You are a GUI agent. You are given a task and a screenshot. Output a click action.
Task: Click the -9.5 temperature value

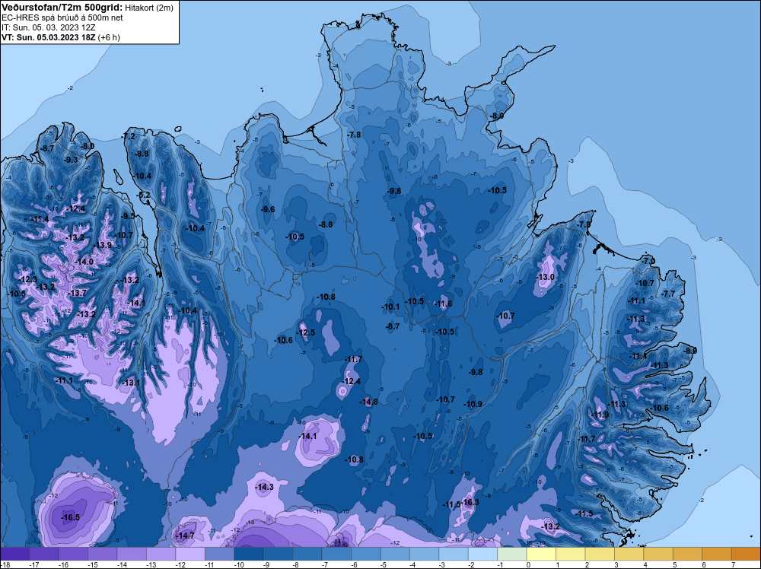click(x=128, y=216)
